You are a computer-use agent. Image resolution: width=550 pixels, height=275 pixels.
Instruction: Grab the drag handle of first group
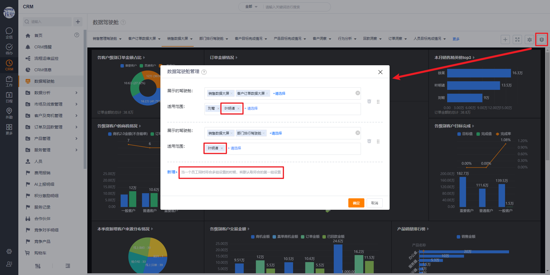pyautogui.click(x=378, y=102)
